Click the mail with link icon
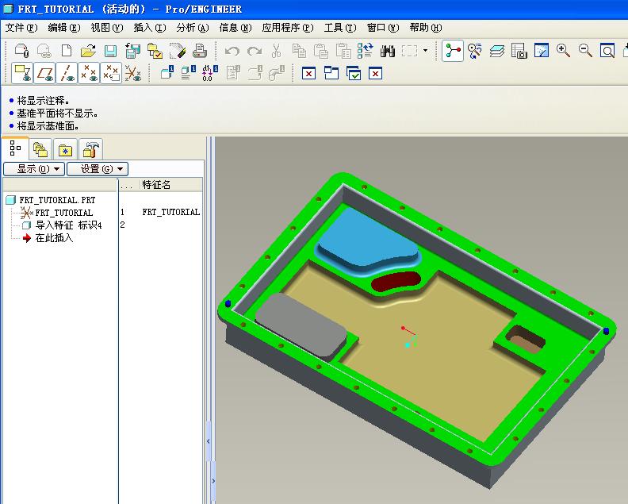The width and height of the screenshot is (628, 504). click(44, 51)
